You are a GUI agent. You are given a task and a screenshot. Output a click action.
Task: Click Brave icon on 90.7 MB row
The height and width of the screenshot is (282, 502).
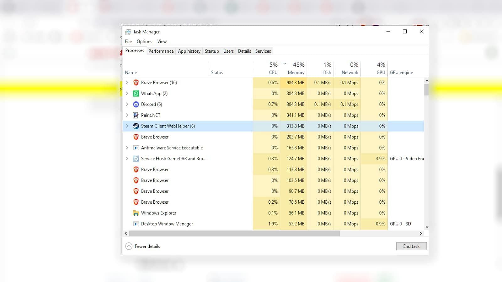pos(136,191)
